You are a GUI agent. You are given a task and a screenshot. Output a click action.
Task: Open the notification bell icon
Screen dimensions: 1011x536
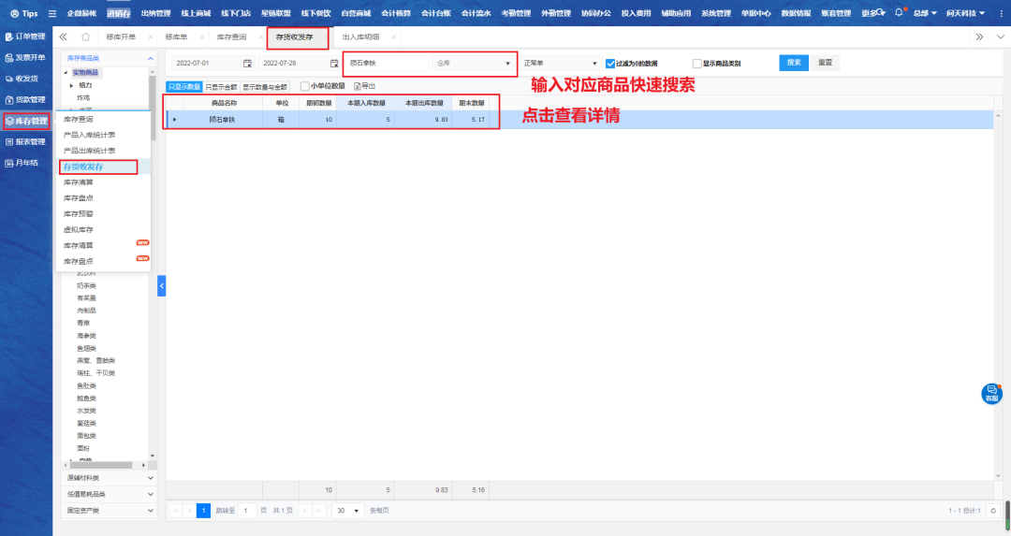pos(899,13)
